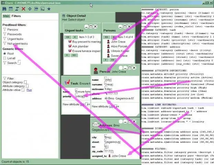Select the Passwords predefined filter
The height and width of the screenshot is (165, 214).
(x=14, y=34)
